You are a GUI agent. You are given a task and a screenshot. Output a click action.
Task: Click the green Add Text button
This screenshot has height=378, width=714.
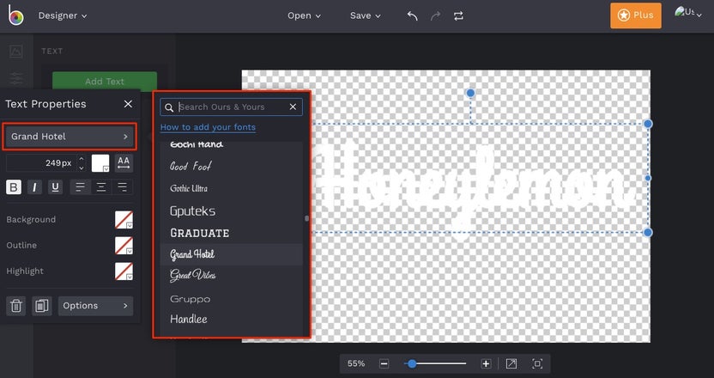click(105, 81)
